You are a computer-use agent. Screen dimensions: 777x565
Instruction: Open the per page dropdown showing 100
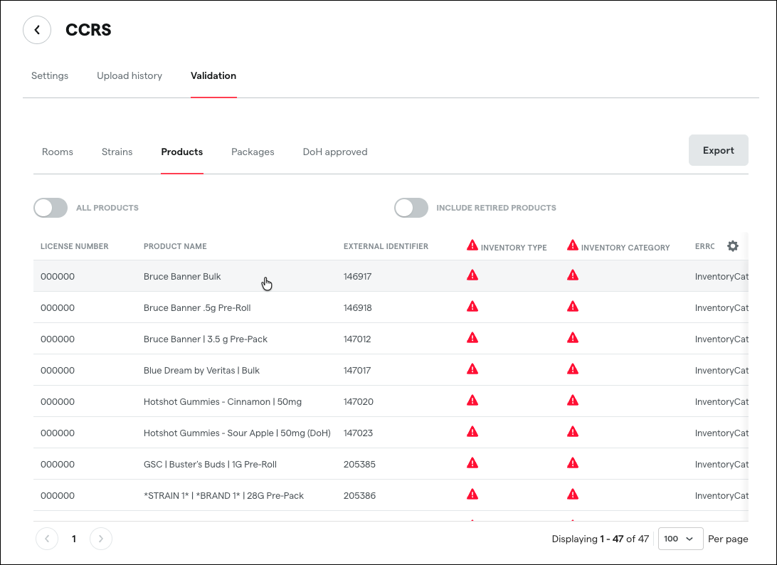tap(680, 539)
